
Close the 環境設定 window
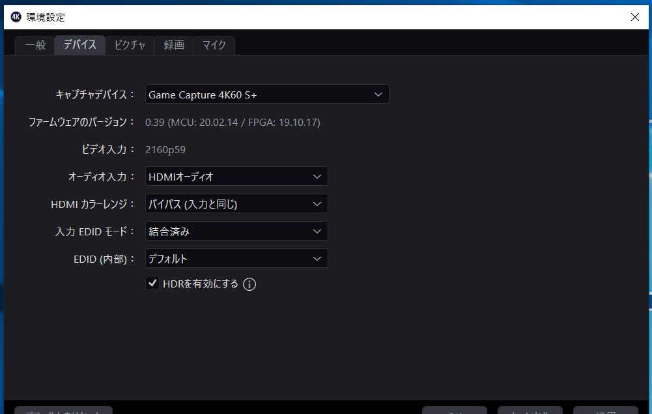click(634, 17)
